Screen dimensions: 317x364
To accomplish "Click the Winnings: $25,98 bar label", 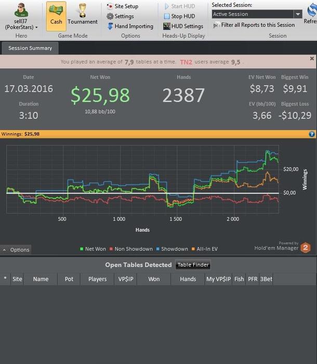I will [x=20, y=134].
